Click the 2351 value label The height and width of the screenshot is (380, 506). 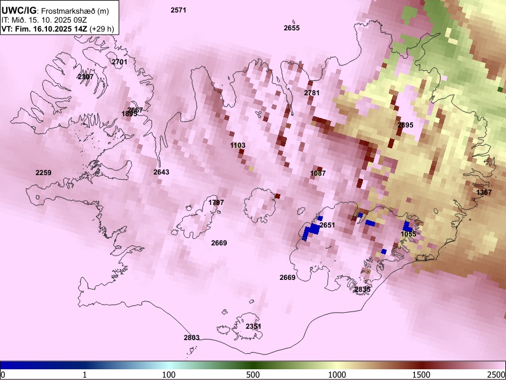pos(254,326)
